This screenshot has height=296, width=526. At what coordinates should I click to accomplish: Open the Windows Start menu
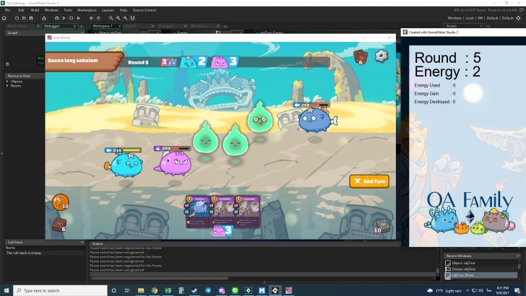[7, 290]
